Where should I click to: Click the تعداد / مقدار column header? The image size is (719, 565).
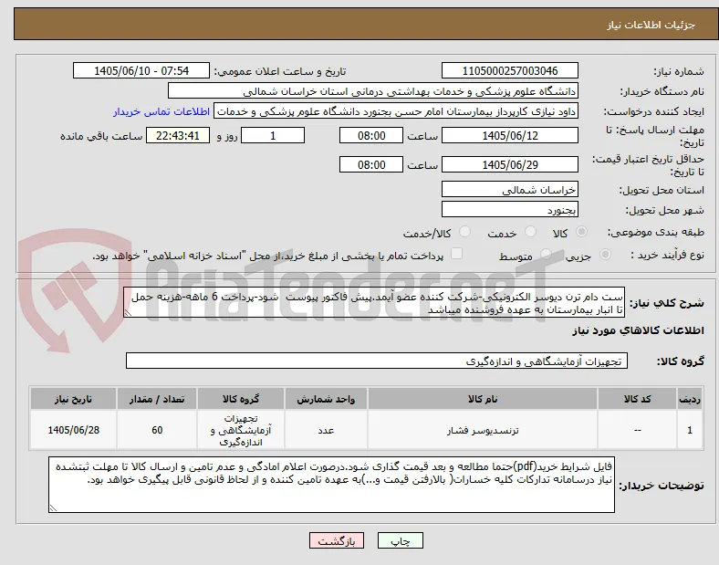pos(157,399)
